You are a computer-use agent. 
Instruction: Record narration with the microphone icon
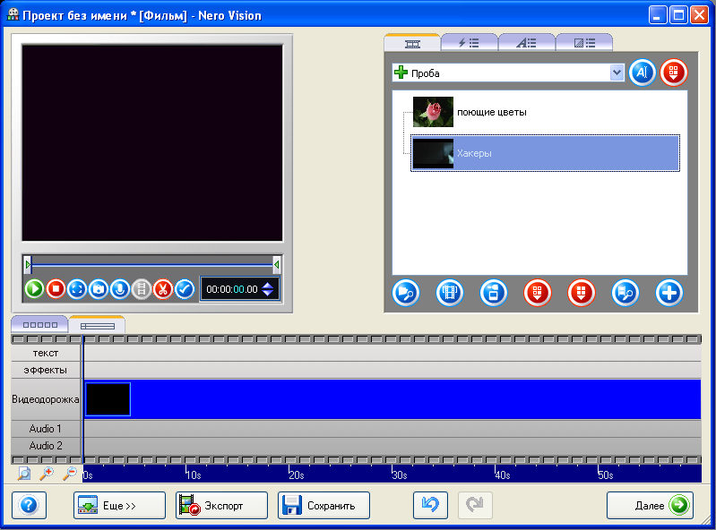(120, 289)
